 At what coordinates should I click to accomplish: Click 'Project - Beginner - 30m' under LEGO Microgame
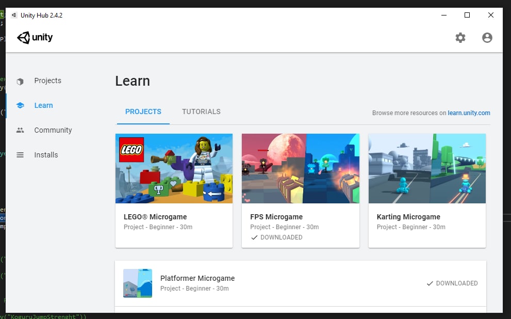pos(158,227)
